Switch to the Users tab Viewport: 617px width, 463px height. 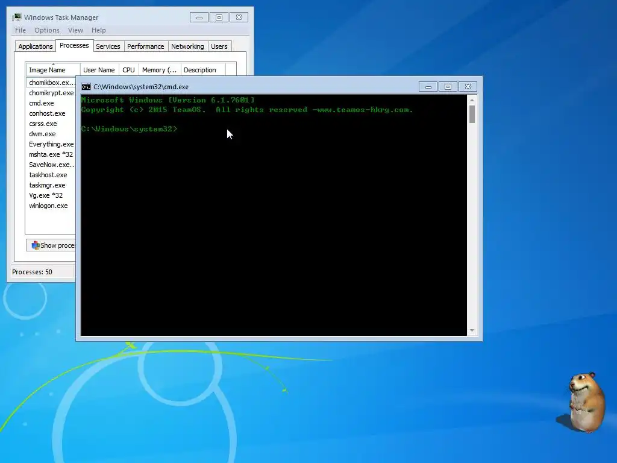click(x=219, y=46)
